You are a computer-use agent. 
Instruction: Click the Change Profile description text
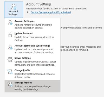click(x=35, y=76)
